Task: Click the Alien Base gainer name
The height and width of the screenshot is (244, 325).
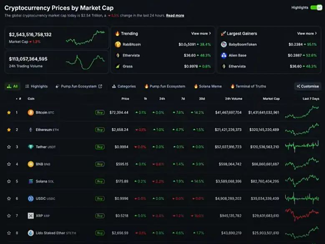Action: 237,55
